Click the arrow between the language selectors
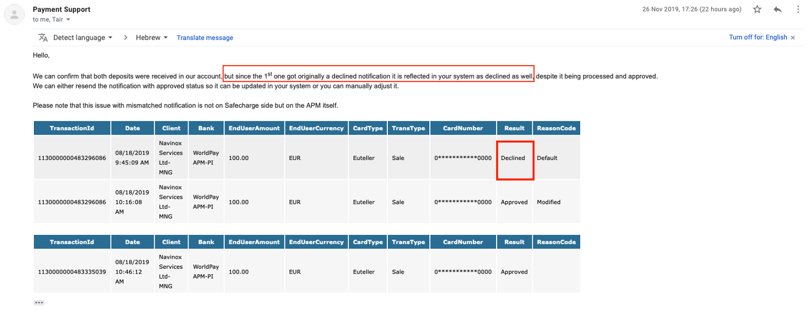The image size is (808, 320). point(126,38)
